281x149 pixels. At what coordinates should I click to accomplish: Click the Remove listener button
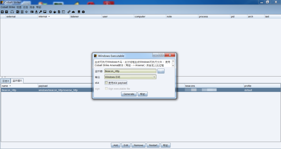(138, 145)
